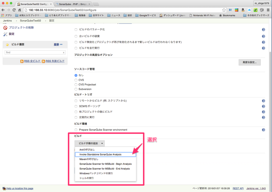Check 他プロジェクトの後にビルド checkbox
This screenshot has width=272, height=192.
[76, 112]
